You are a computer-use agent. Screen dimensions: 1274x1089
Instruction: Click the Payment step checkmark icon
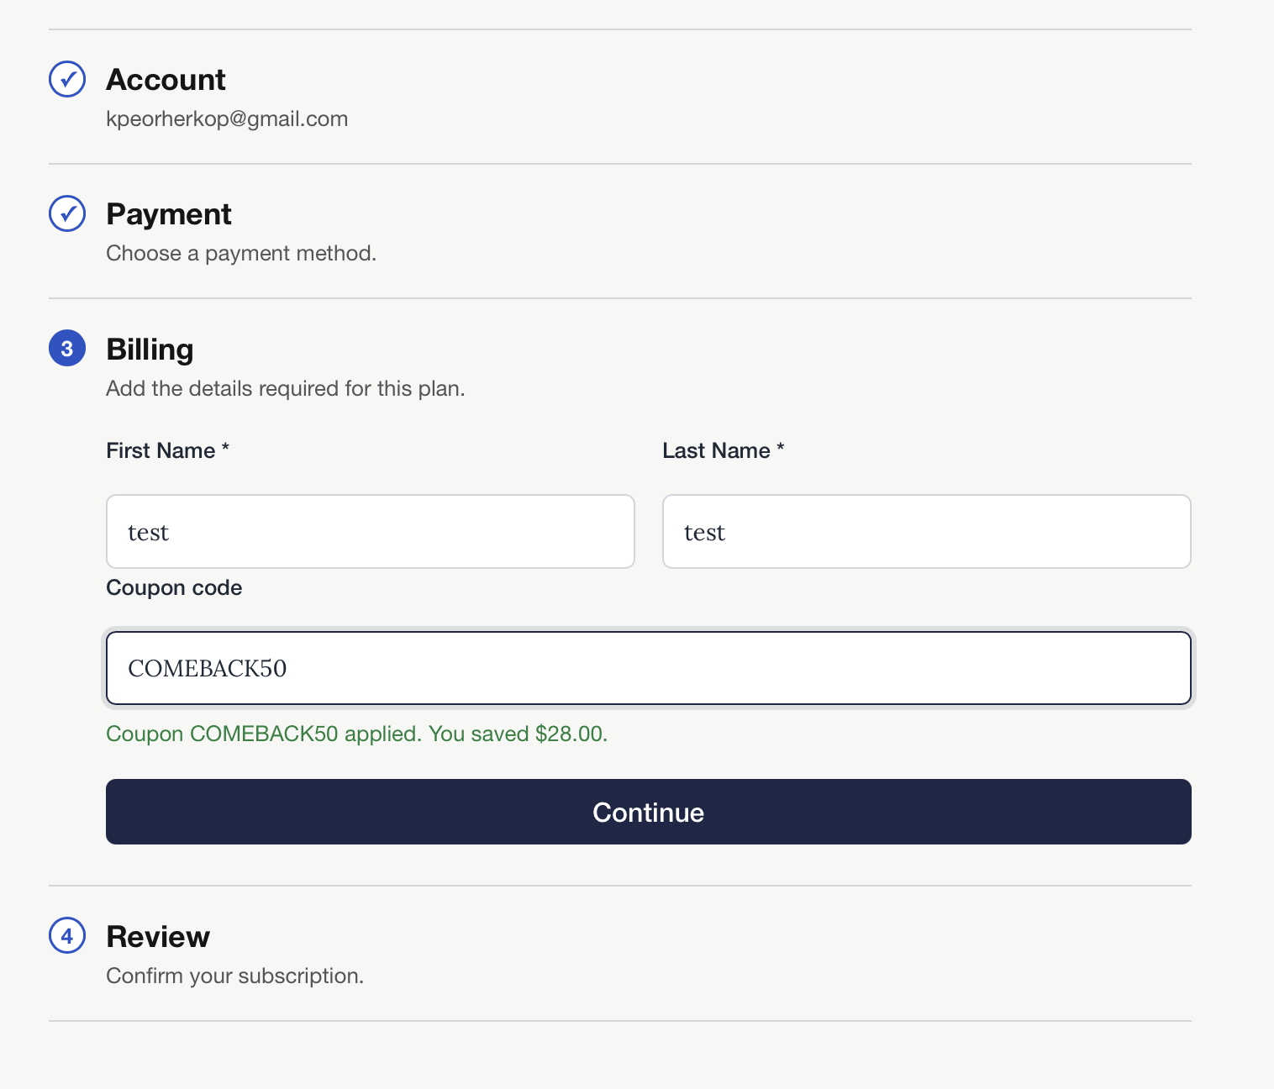[x=67, y=213]
